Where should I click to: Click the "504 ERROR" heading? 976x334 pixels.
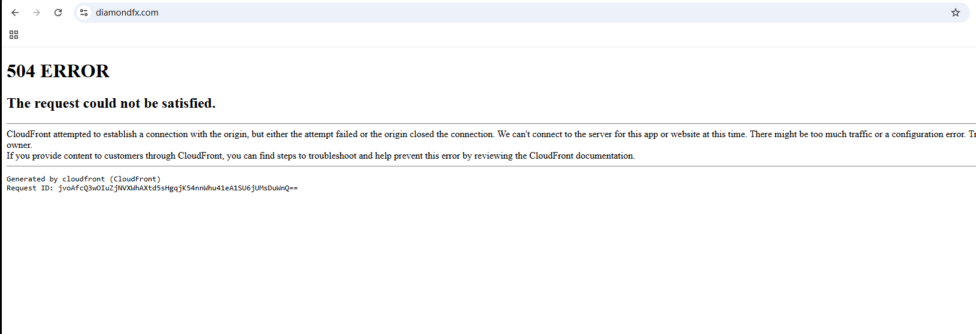pyautogui.click(x=58, y=71)
